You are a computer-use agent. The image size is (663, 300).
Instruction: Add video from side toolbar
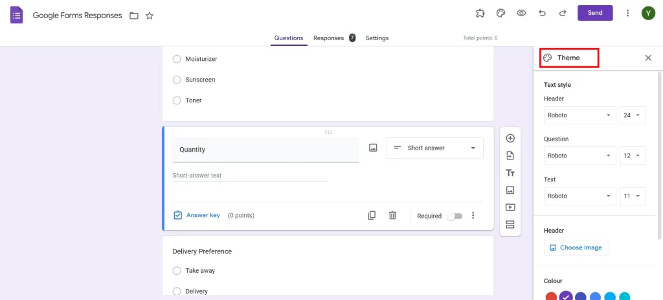pos(510,207)
